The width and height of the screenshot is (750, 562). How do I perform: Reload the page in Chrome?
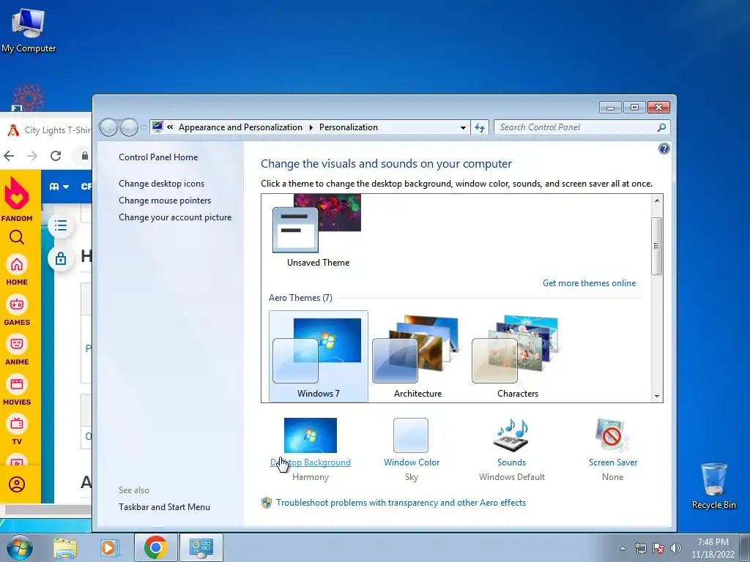point(56,156)
